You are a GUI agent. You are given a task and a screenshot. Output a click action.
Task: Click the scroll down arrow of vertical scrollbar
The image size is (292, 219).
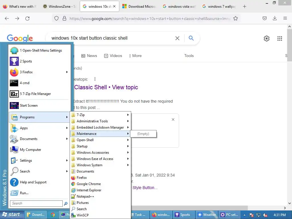click(x=289, y=203)
